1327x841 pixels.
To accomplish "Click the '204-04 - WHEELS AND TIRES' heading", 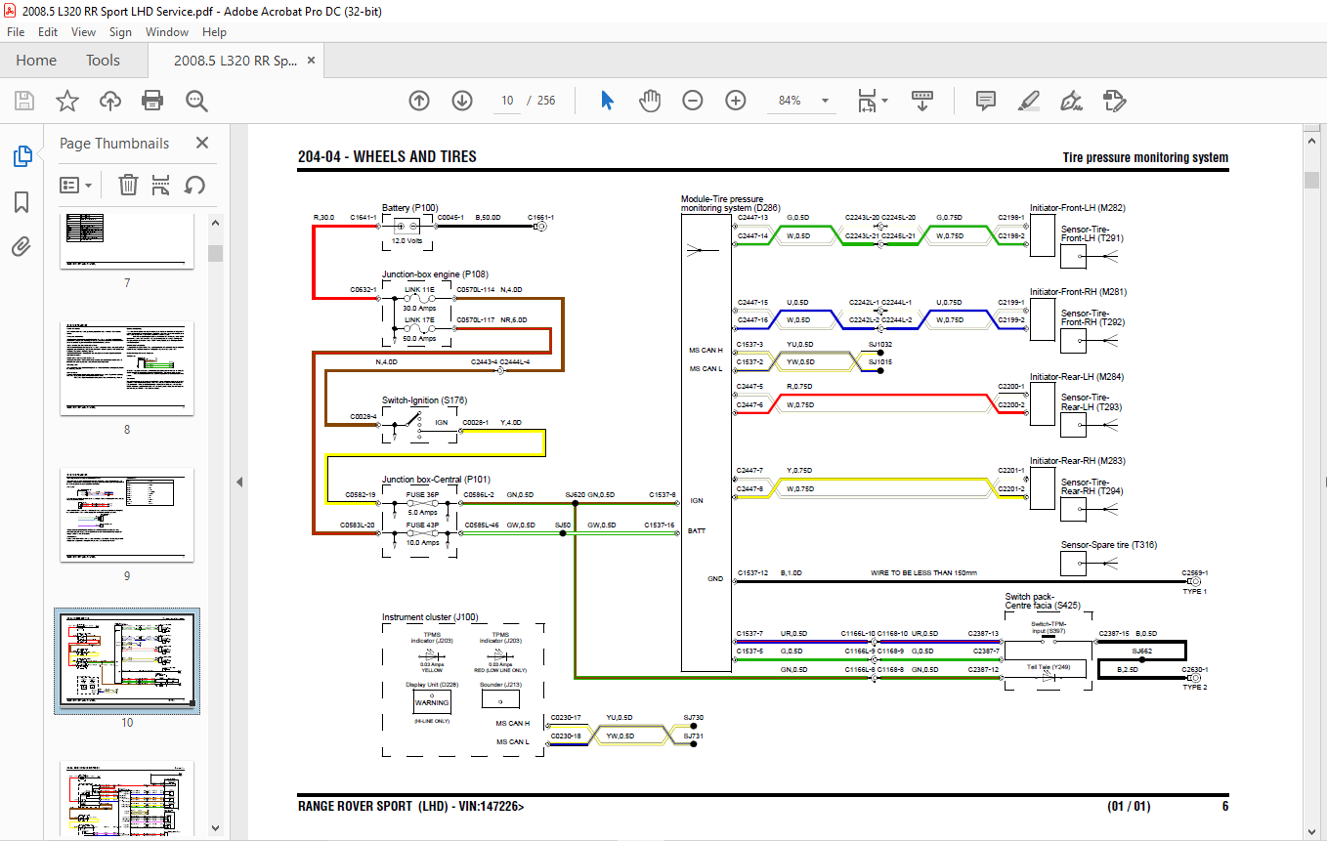I will [x=387, y=157].
